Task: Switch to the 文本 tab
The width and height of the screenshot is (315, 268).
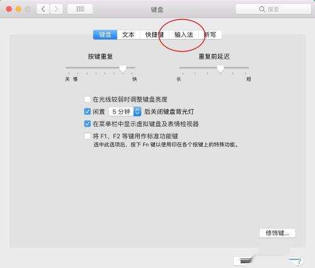Action: (129, 35)
